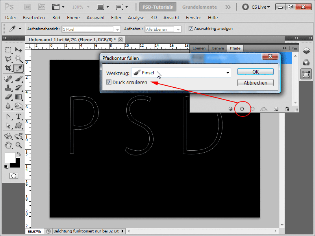Open the Datei menu
Viewport: 315px width, 236px height.
click(11, 18)
